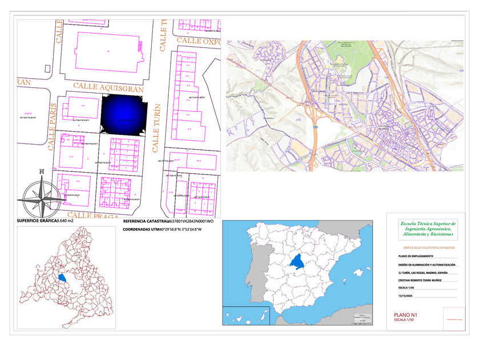The height and width of the screenshot is (342, 484).
Task: Click the blue municipality in the Madrid region map
Action: point(62,278)
